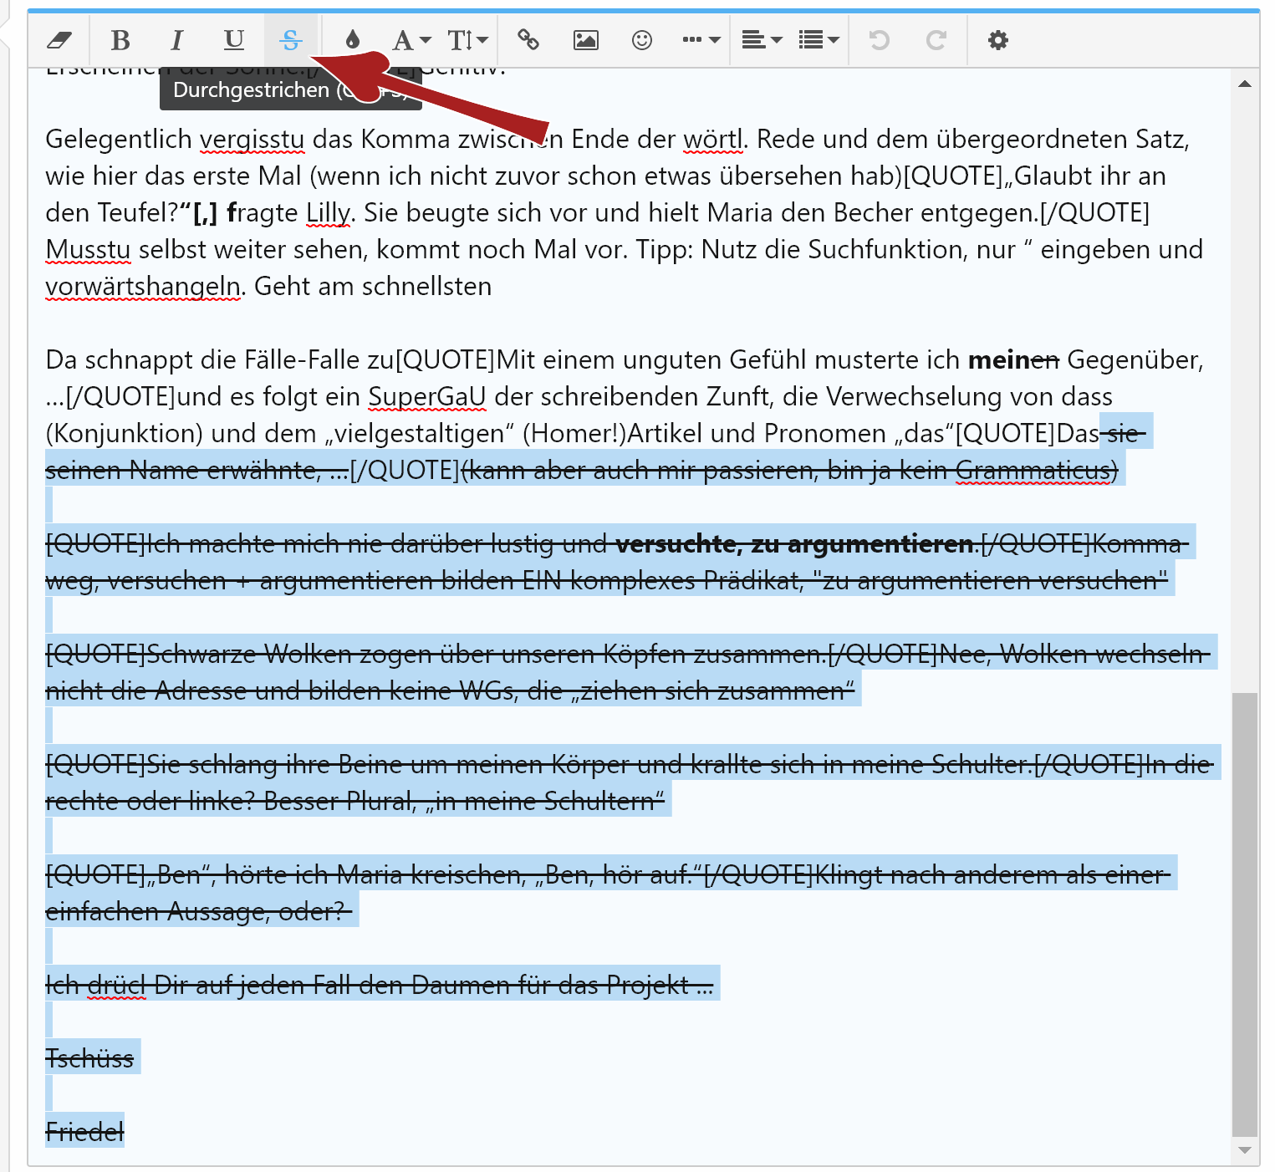Viewport: 1275px width, 1172px height.
Task: Click the text 'Da schnappt die Fälle-Falle'
Action: click(x=204, y=360)
